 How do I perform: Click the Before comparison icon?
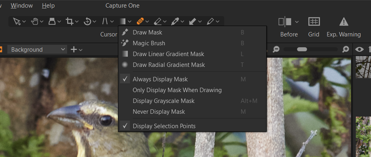click(285, 22)
